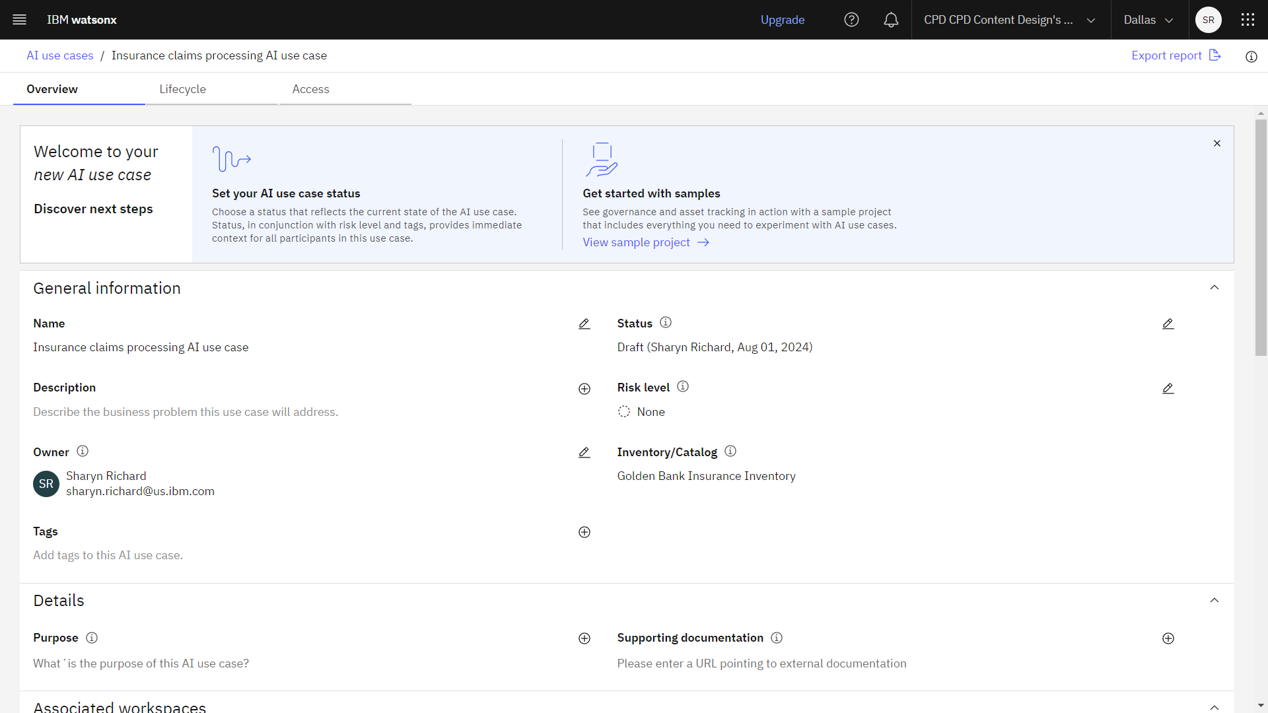Open the Dallas region dropdown
1268x713 pixels.
1149,20
